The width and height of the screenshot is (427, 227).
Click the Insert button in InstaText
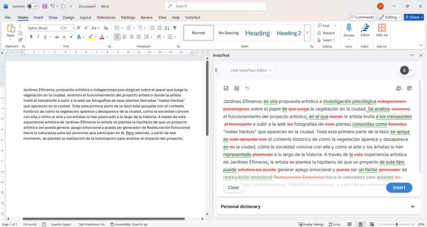[x=399, y=187]
